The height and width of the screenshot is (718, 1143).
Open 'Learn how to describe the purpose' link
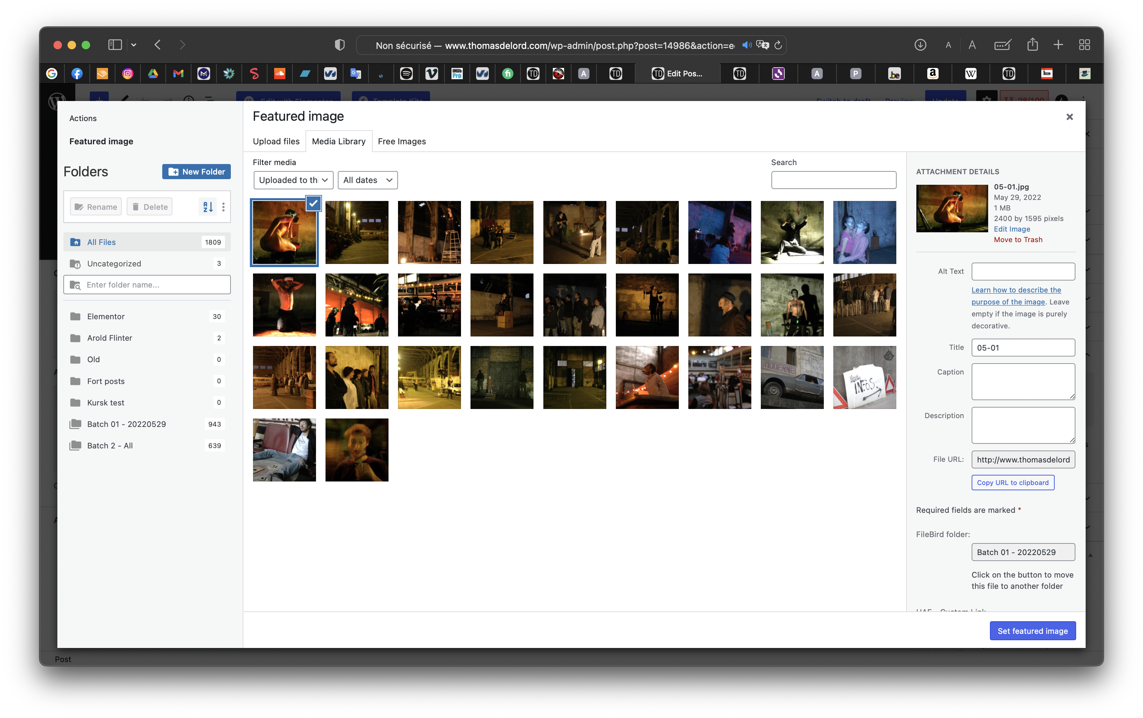(1016, 296)
